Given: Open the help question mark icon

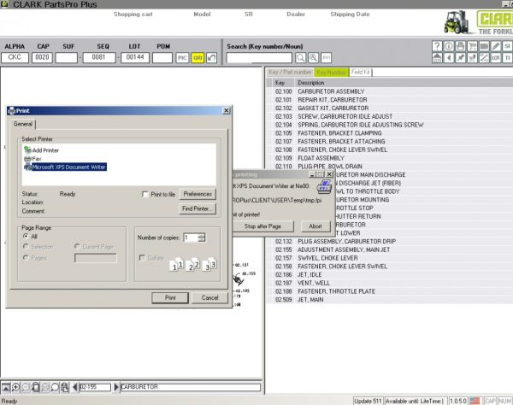Looking at the screenshot, I should 437,46.
